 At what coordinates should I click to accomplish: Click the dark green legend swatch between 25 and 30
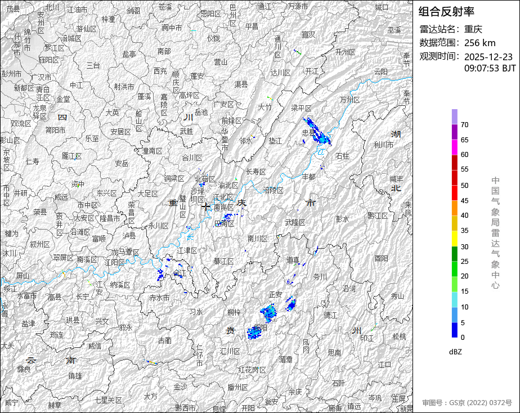tap(455, 254)
